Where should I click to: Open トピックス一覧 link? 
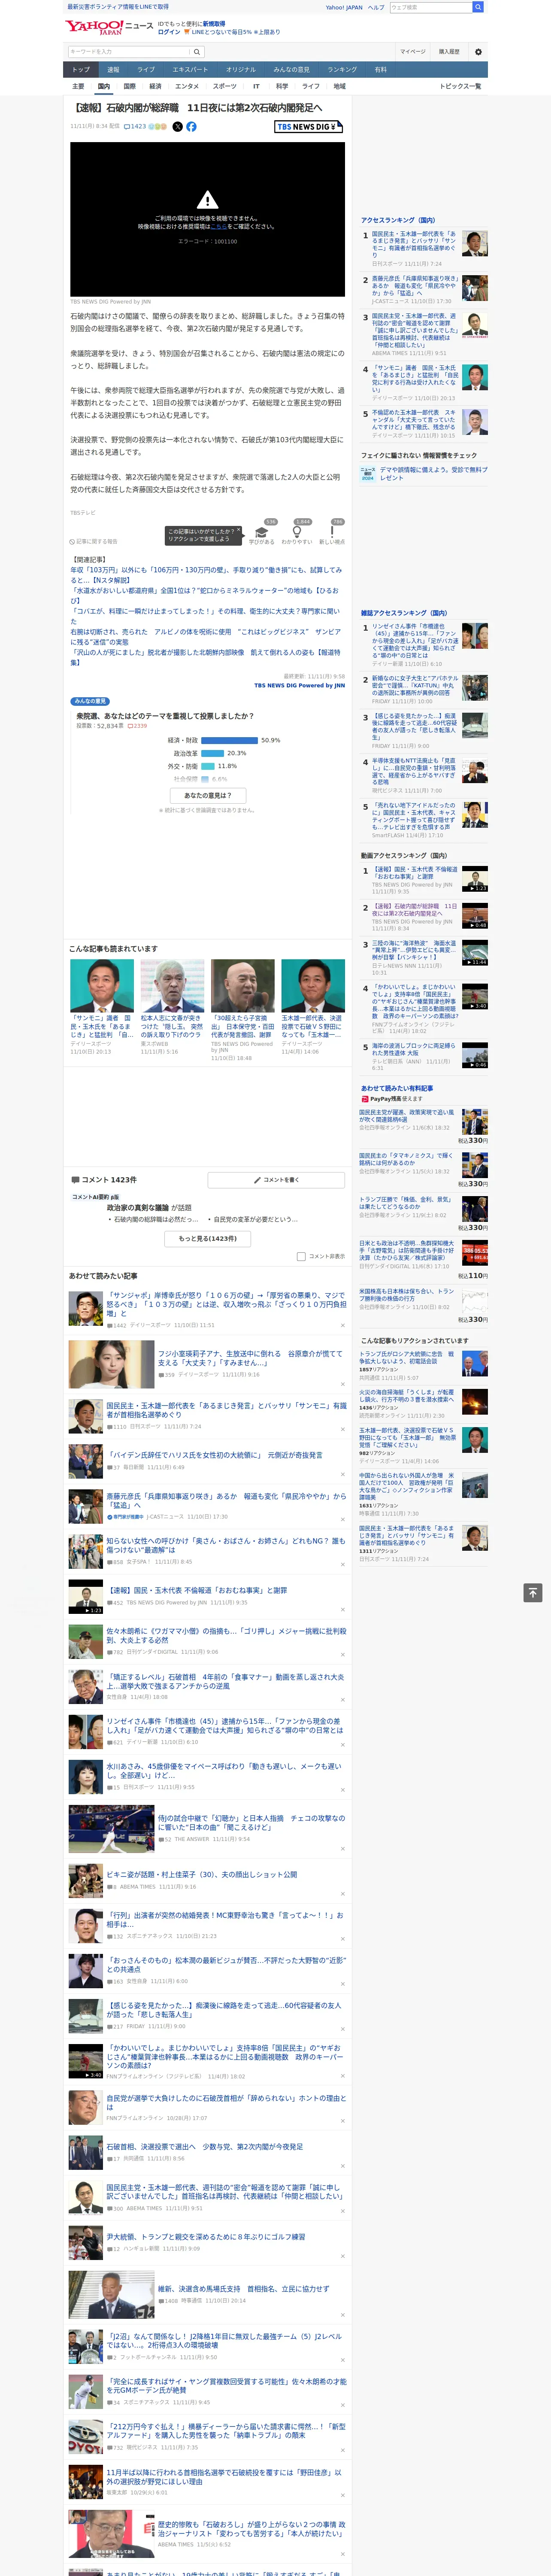pyautogui.click(x=460, y=86)
